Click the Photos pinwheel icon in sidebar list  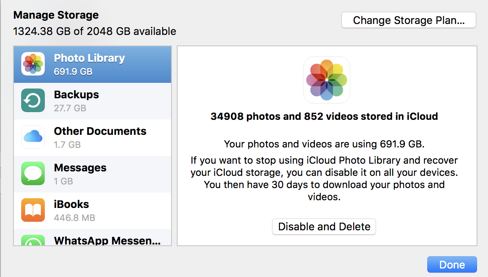33,64
